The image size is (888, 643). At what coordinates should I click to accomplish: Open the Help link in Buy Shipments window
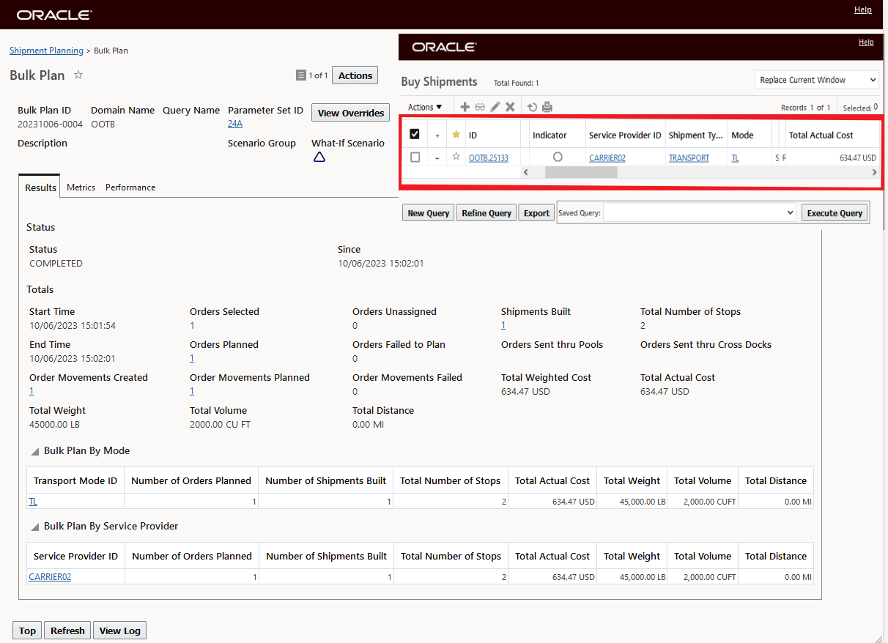point(866,42)
